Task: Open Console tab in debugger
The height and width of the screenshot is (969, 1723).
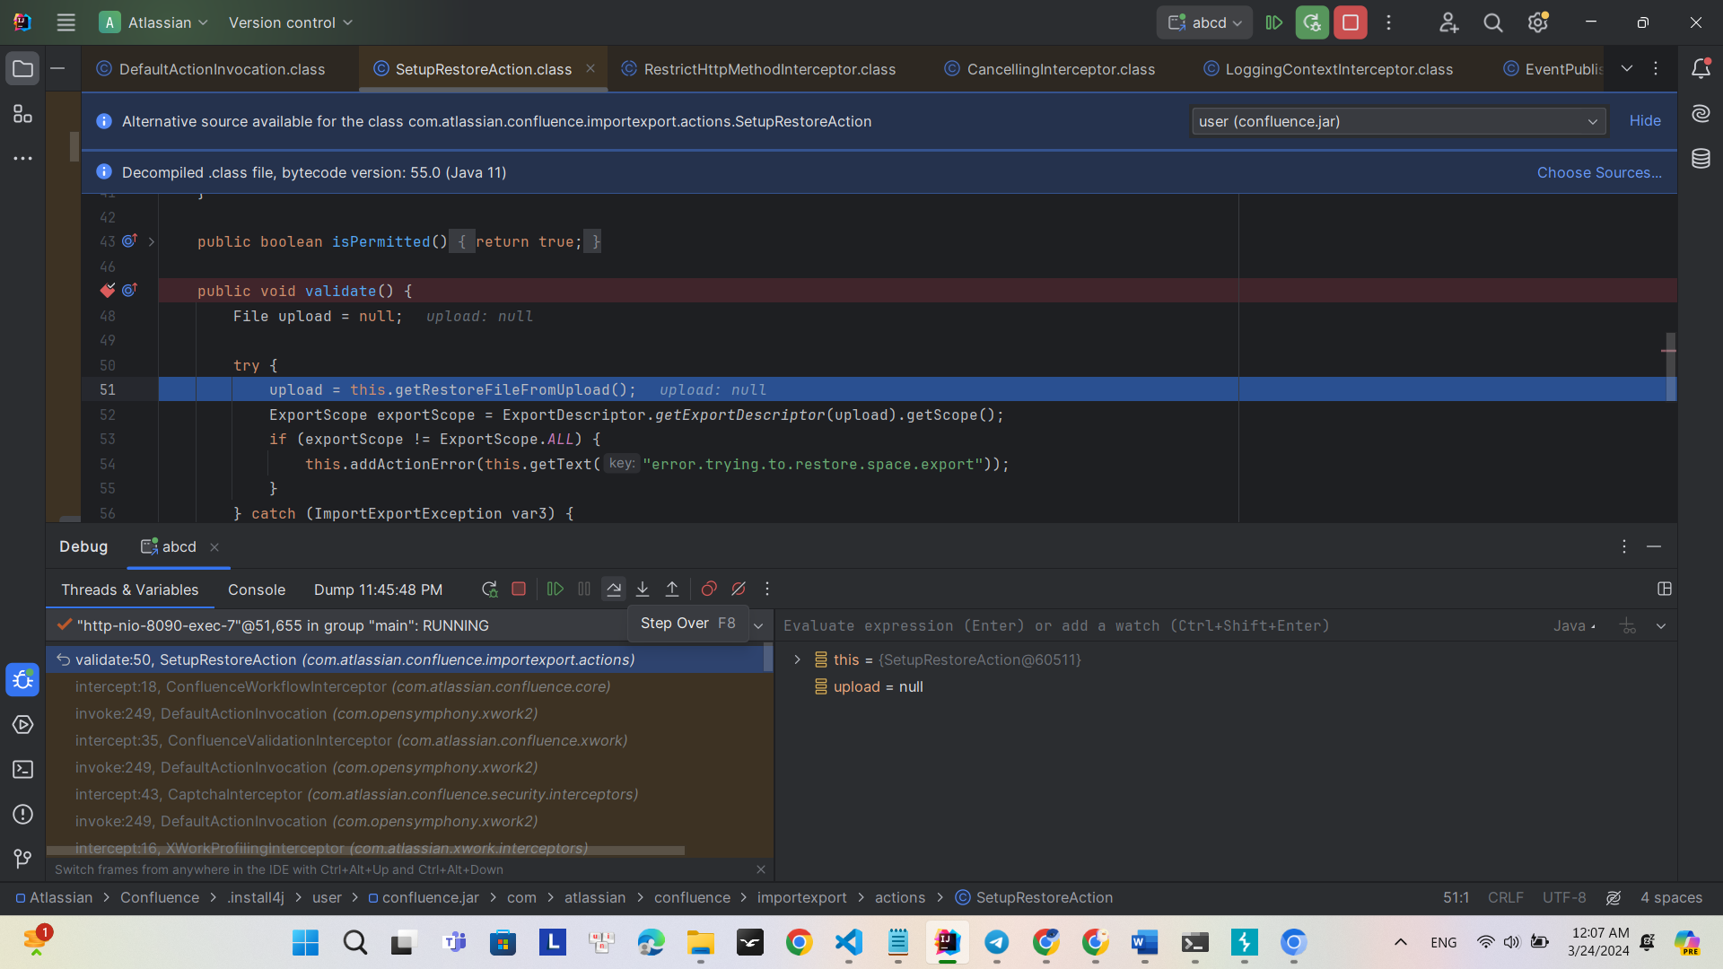Action: click(x=257, y=589)
